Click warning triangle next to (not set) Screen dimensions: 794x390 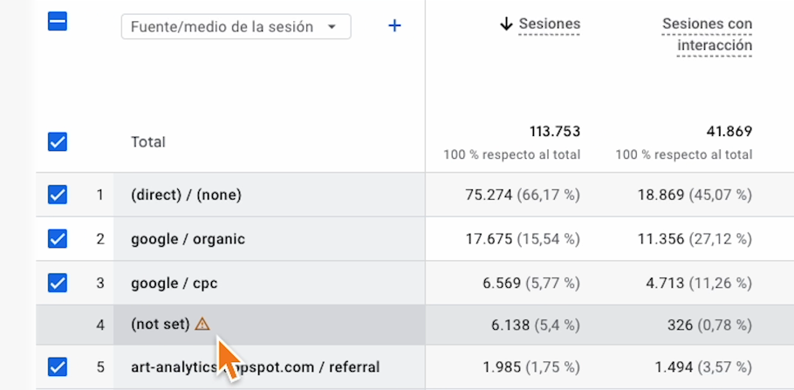pos(202,324)
